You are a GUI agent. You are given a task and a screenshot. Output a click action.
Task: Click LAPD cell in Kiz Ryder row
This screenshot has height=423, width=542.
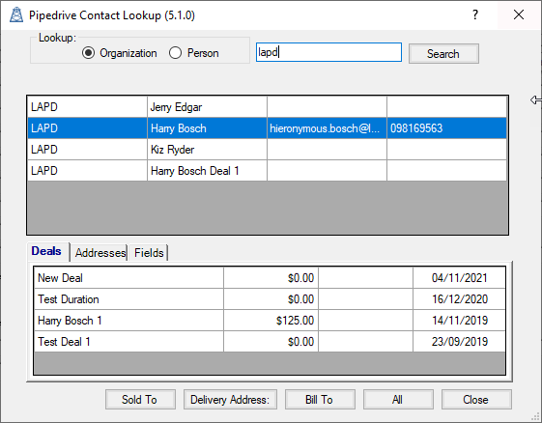click(88, 150)
